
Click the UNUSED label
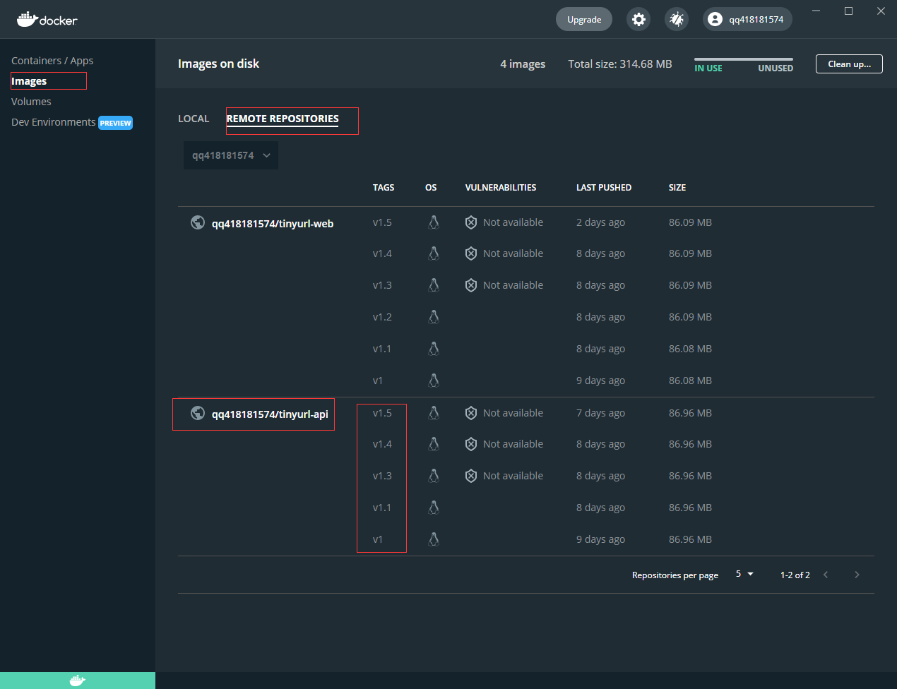pyautogui.click(x=776, y=68)
